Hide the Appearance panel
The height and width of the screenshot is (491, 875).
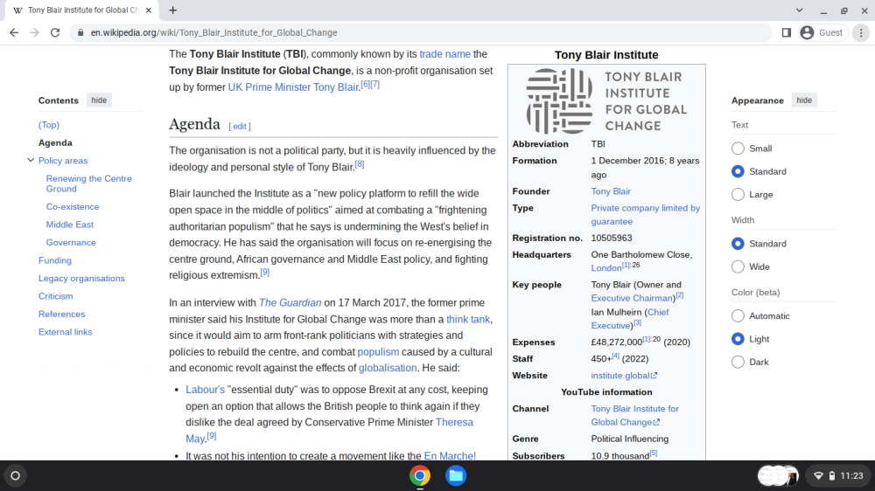(x=804, y=100)
